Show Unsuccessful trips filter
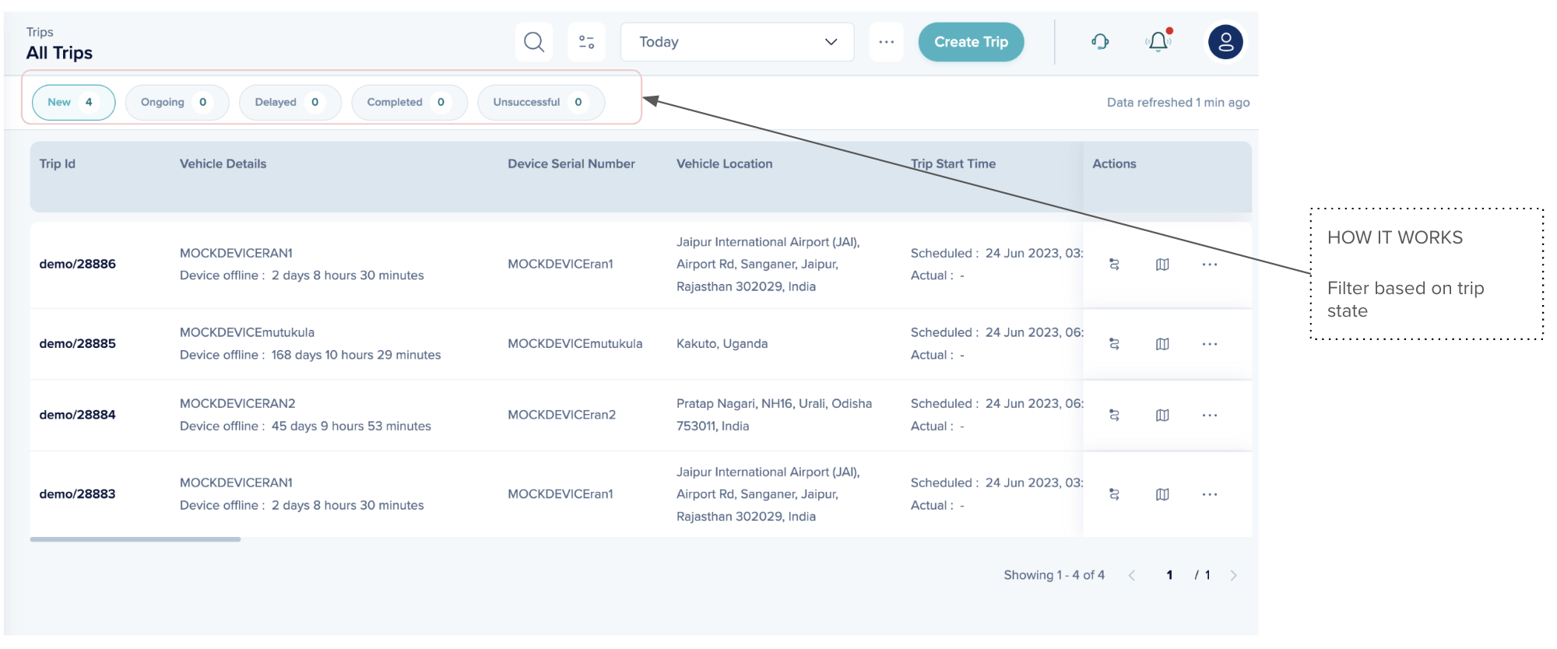Screen dimensions: 1557x649 540,103
